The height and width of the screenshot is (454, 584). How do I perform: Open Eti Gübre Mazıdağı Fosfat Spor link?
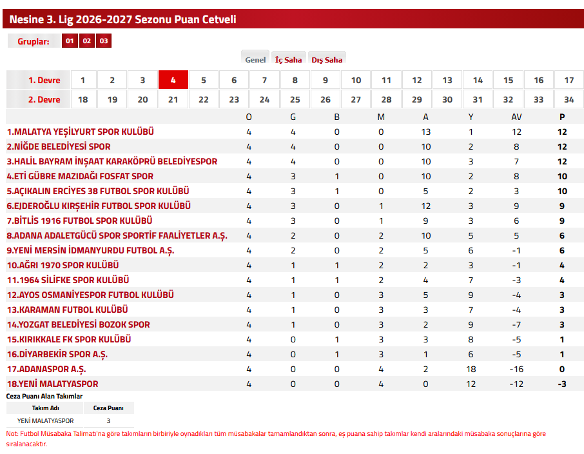pyautogui.click(x=80, y=176)
